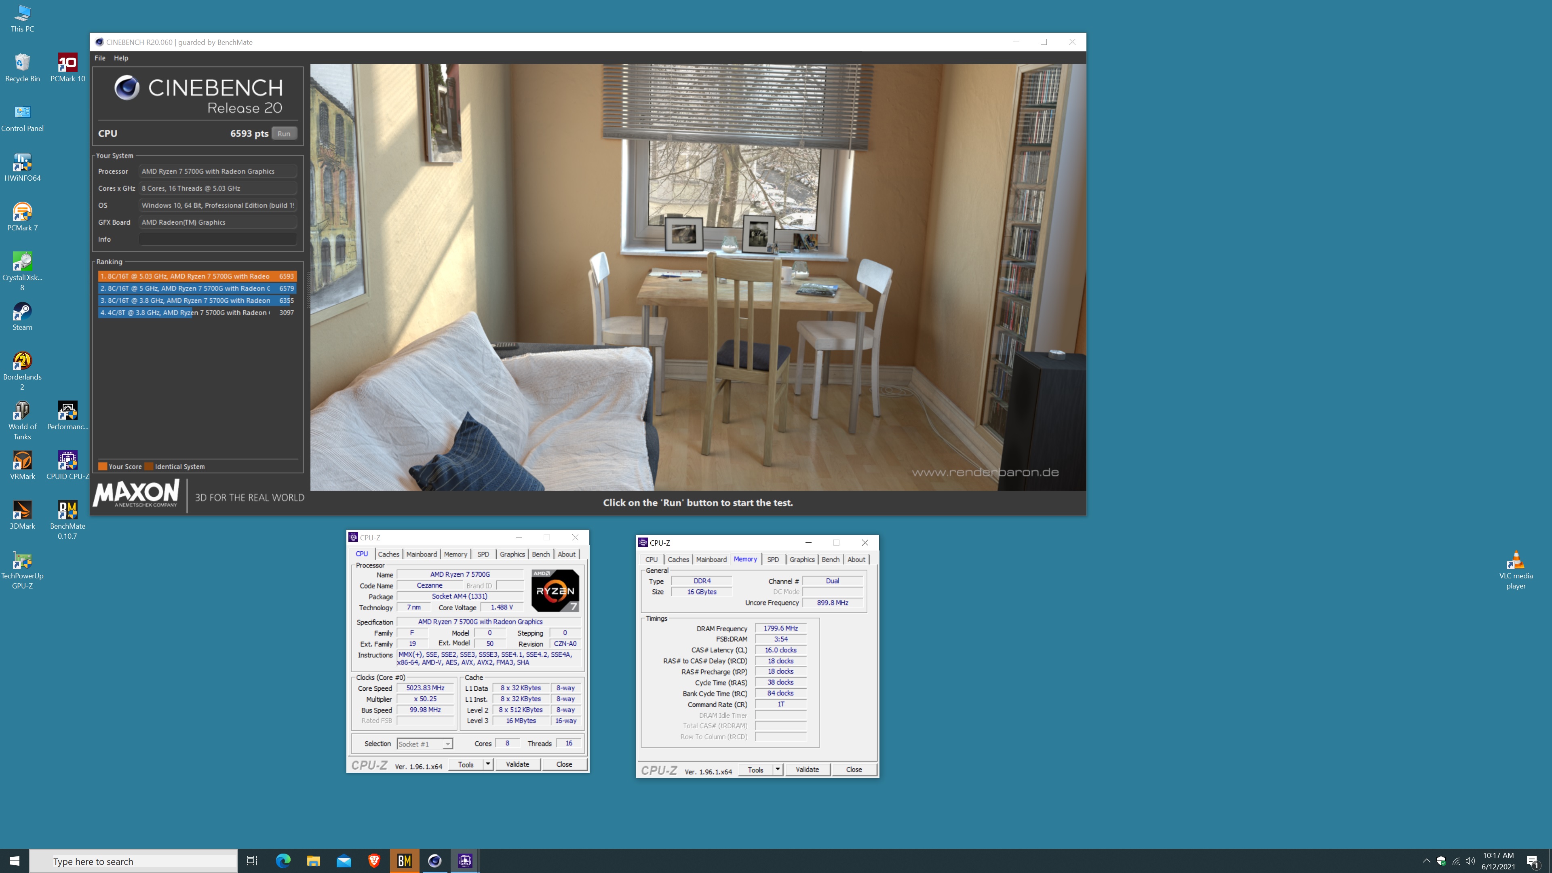The image size is (1552, 873).
Task: Open File Explorer from the taskbar
Action: click(x=313, y=861)
